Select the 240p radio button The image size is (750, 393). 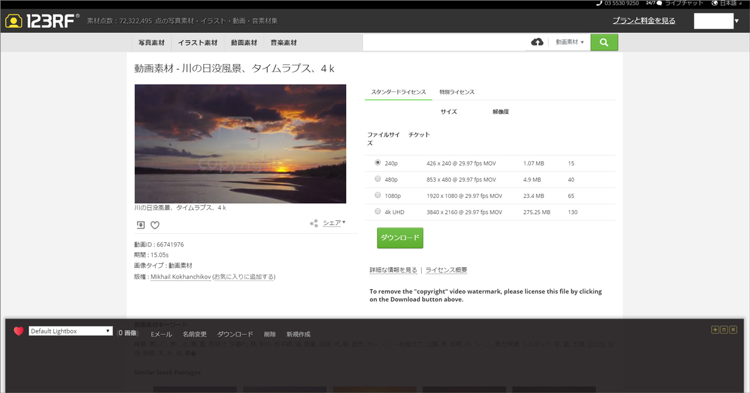coord(378,163)
